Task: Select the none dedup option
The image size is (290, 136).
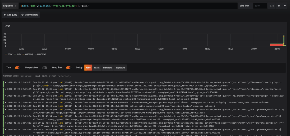Action: pos(88,68)
